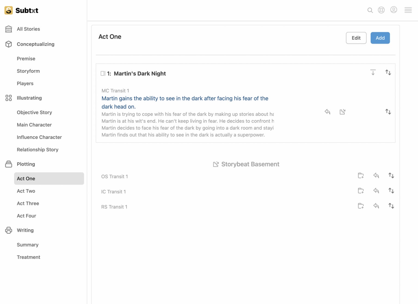
Task: Toggle the panel icon beside Martin's Dark Night
Action: (x=103, y=73)
